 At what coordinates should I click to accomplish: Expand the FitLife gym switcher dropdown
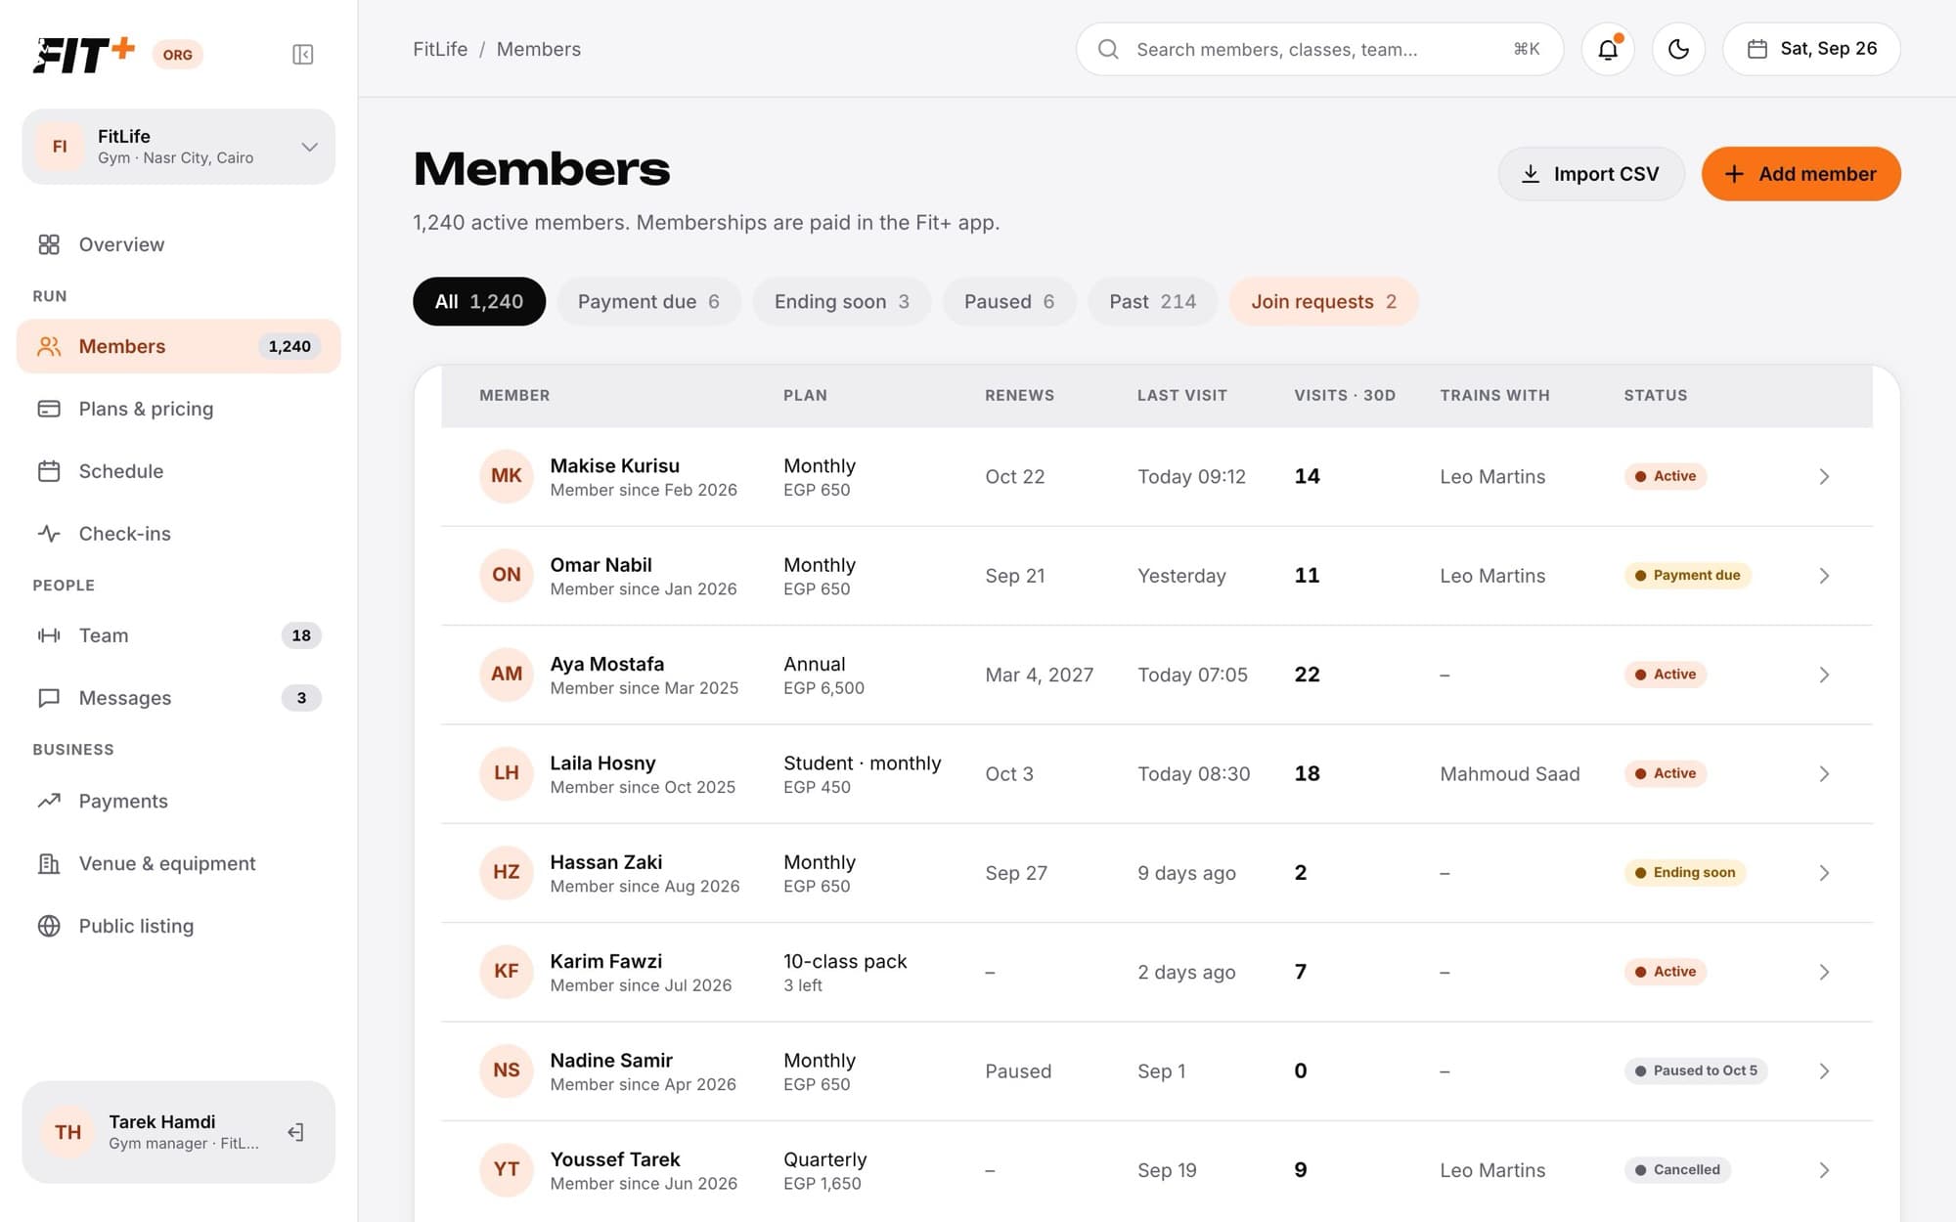click(178, 147)
